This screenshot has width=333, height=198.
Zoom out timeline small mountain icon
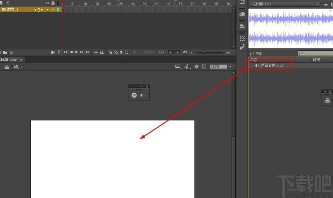191,53
